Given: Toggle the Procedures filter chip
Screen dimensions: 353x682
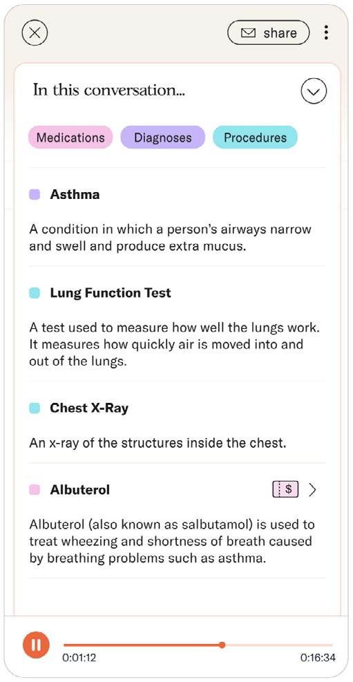Looking at the screenshot, I should pyautogui.click(x=255, y=138).
